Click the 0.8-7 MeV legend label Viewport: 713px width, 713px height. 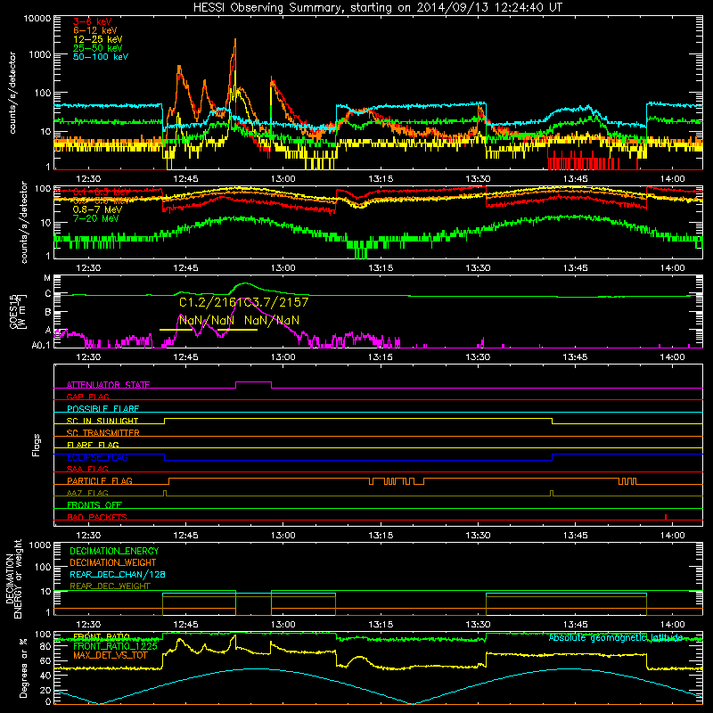97,209
